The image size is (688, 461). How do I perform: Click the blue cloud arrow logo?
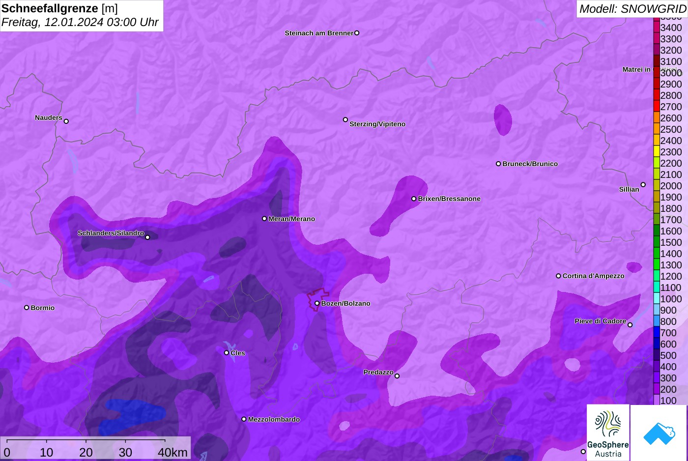click(659, 433)
